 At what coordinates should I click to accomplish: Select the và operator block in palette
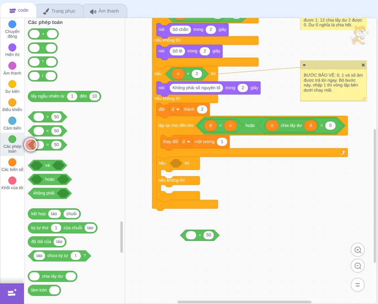tap(48, 165)
